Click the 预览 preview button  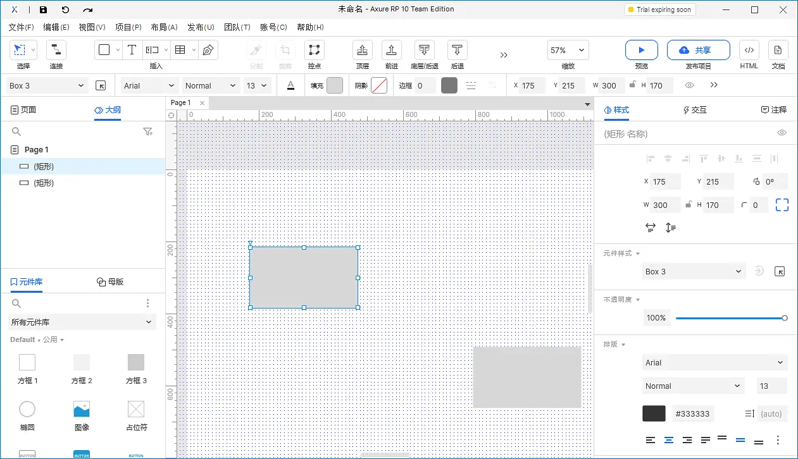641,50
